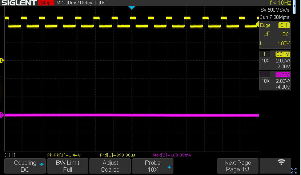This screenshot has height=175, width=301.
Task: Click the blue arrow on Coupling softkey
Action: click(x=41, y=164)
